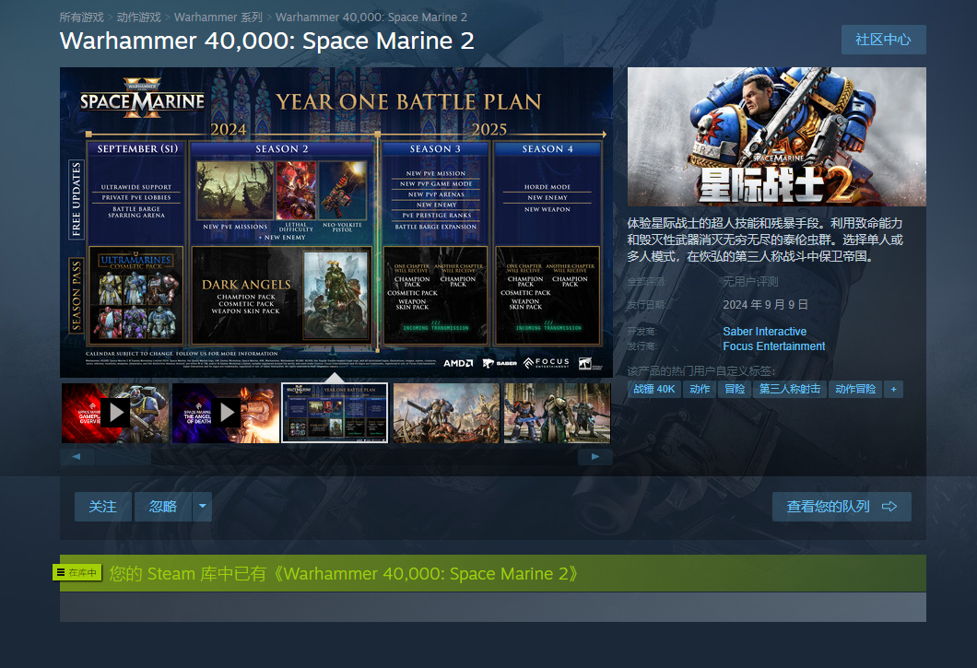This screenshot has width=977, height=668.
Task: Open the 第三人称射击 tag
Action: [x=790, y=390]
